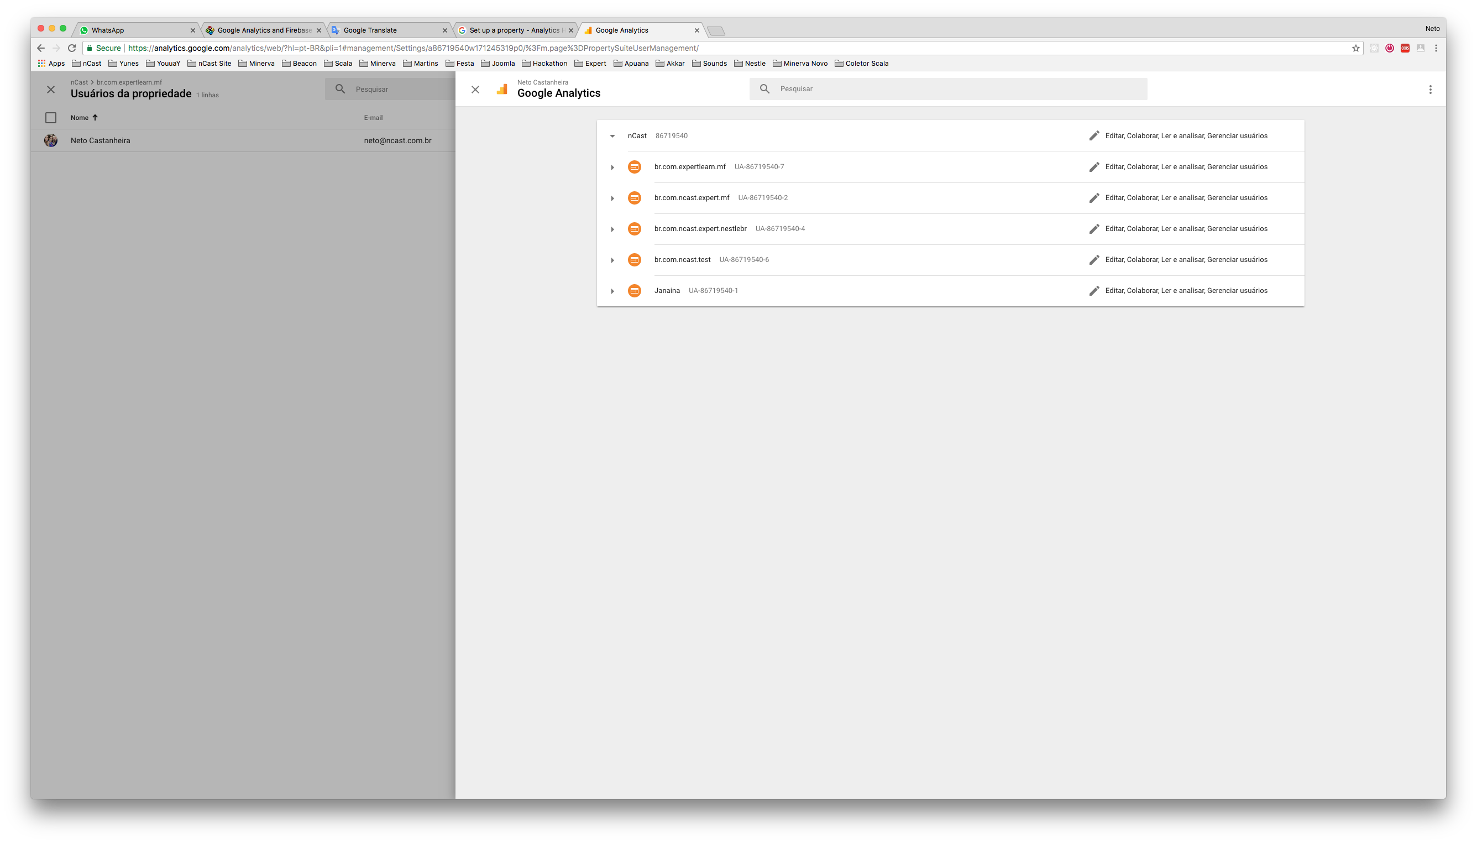This screenshot has height=843, width=1477.
Task: Open the Apps grid in the bookmarks bar
Action: point(51,63)
